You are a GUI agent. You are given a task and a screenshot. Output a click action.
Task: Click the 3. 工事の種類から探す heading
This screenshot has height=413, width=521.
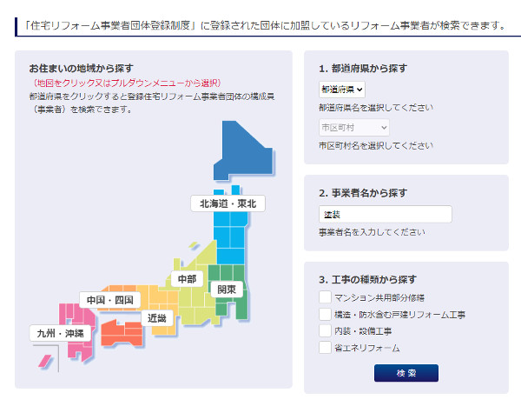point(367,280)
